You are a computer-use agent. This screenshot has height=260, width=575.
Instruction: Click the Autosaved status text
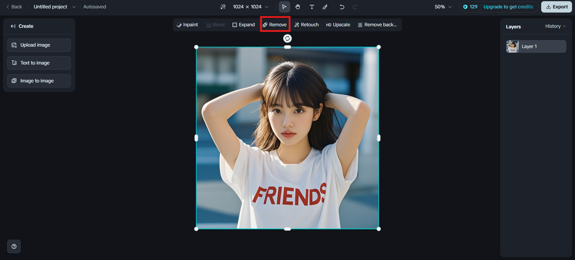pyautogui.click(x=95, y=7)
